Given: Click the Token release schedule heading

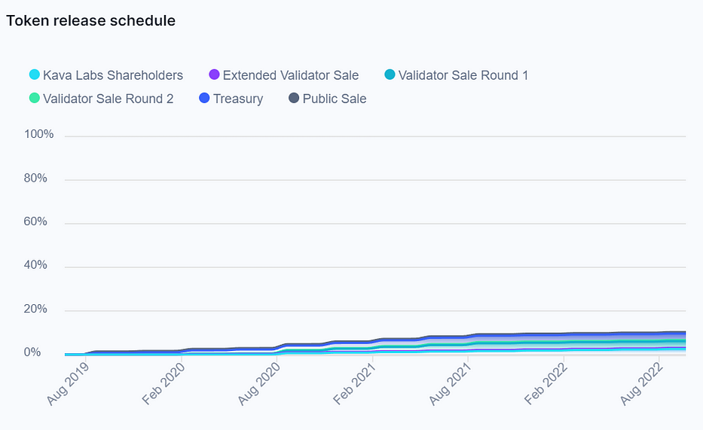Looking at the screenshot, I should coord(90,20).
